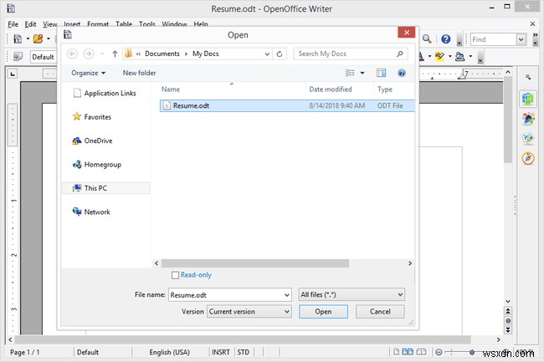
Task: Click the Cancel button
Action: tap(380, 312)
